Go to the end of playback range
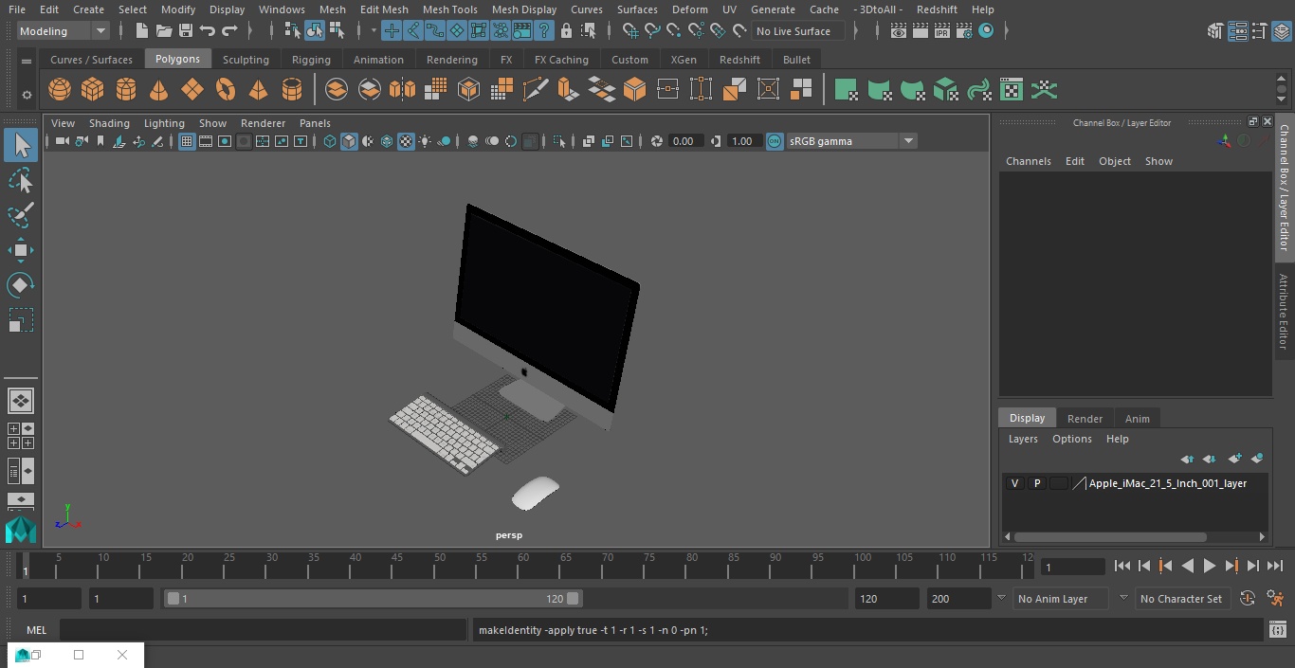The image size is (1295, 668). (x=1275, y=566)
